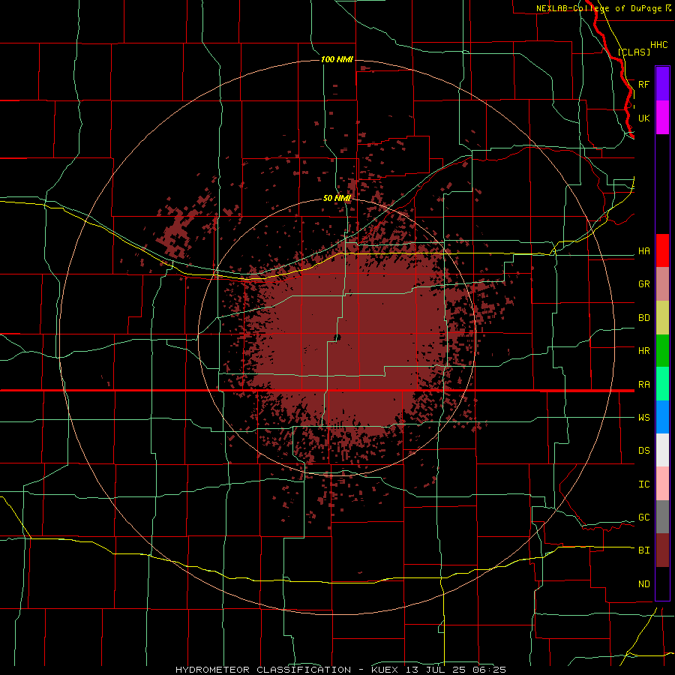
Task: Click the light green RA swatch
Action: (x=662, y=384)
